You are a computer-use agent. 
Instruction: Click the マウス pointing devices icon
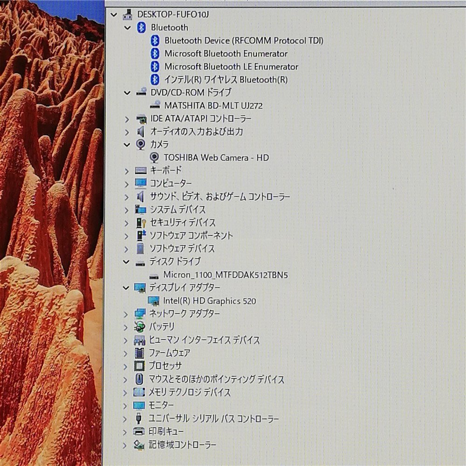coord(139,379)
